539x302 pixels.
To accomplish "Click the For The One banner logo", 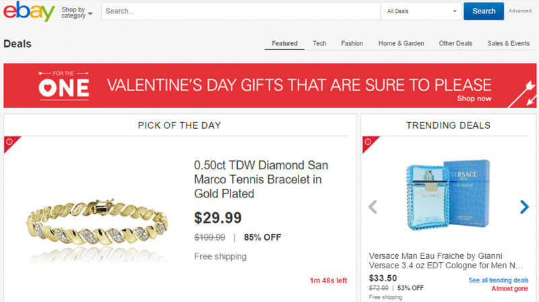I will [x=64, y=86].
